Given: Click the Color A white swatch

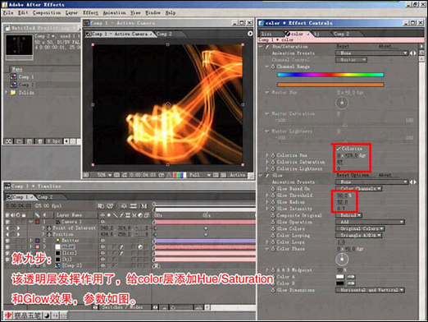Looking at the screenshot, I should point(340,277).
